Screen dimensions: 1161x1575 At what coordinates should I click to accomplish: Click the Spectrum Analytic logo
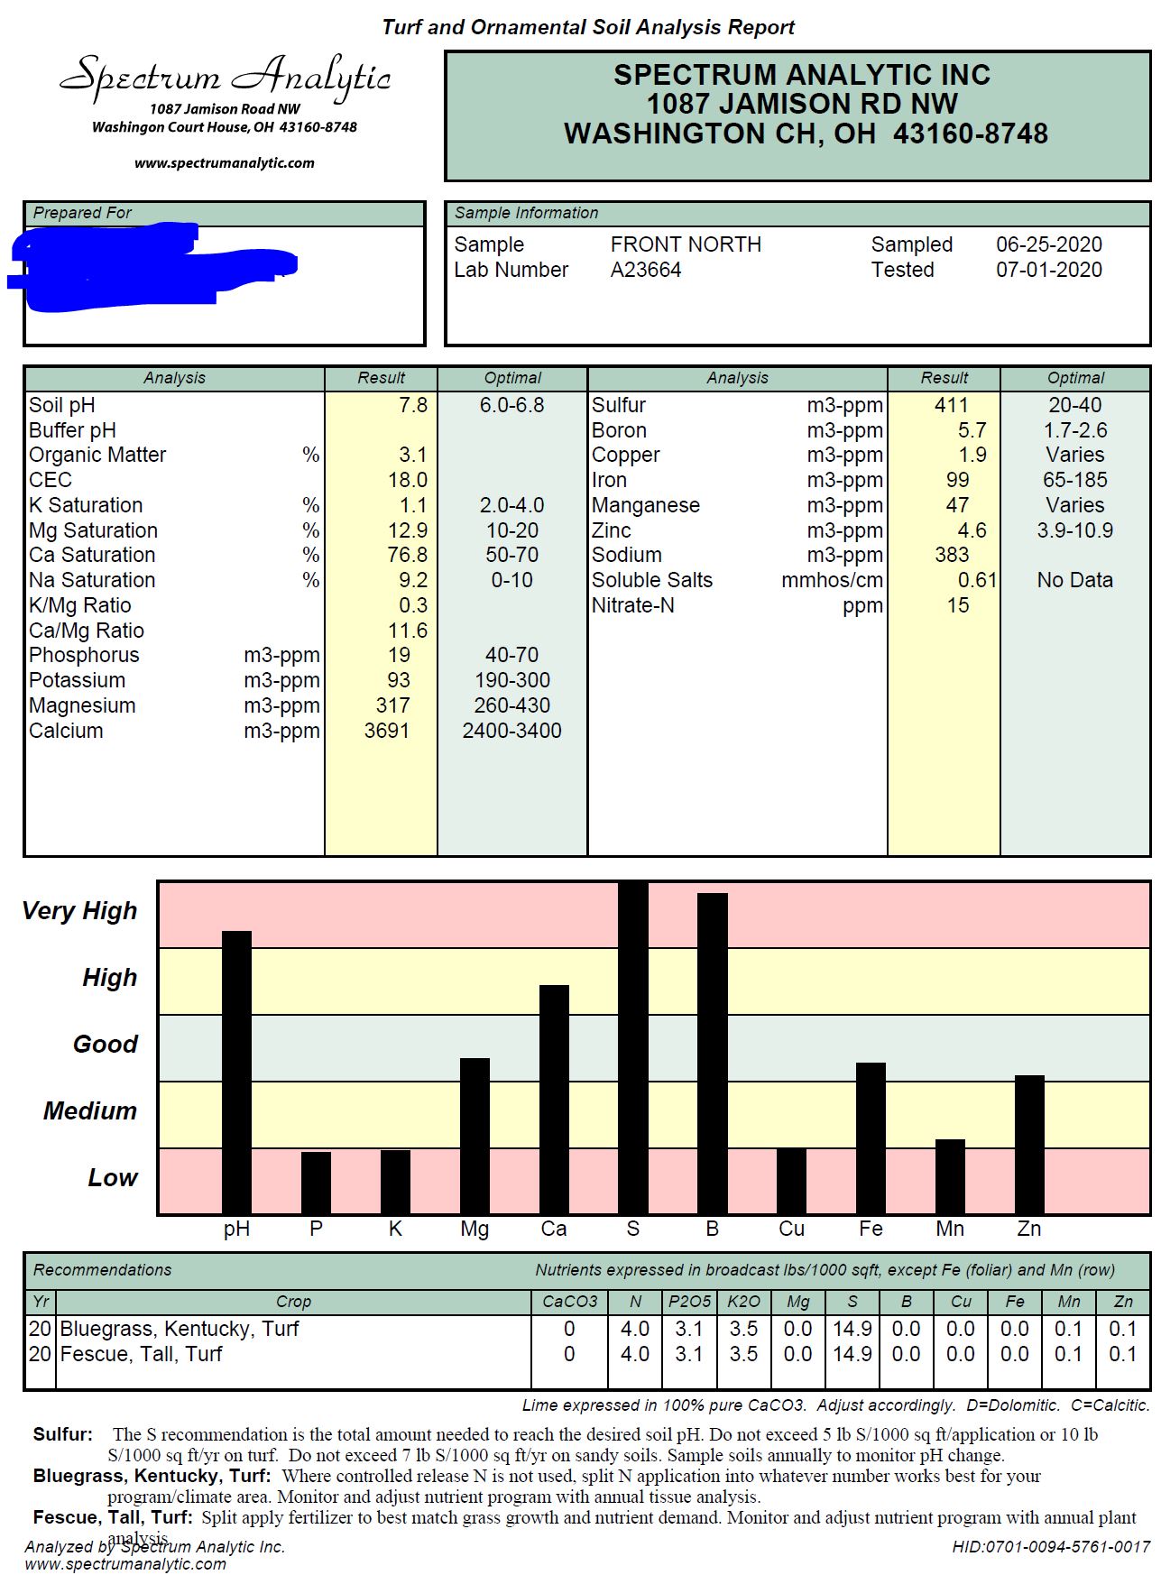pos(225,78)
